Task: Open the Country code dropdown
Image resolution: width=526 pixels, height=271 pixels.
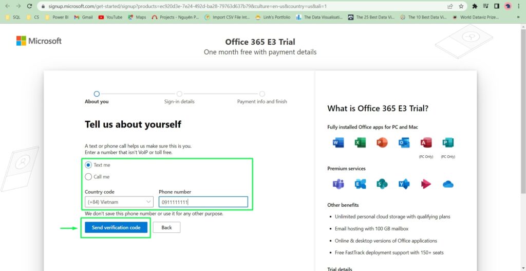Action: [x=119, y=202]
